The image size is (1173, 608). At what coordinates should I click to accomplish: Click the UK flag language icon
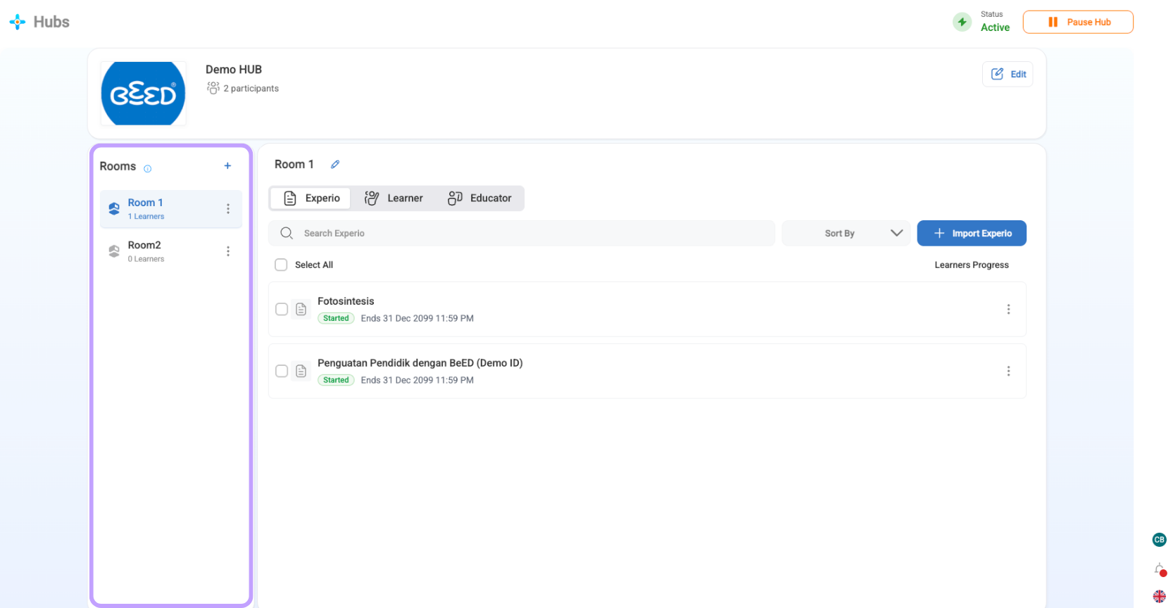coord(1159,597)
